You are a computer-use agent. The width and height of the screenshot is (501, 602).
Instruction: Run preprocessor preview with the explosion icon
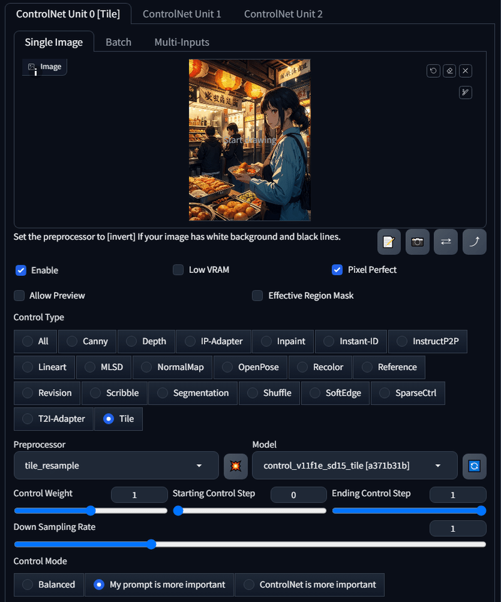[x=235, y=466]
